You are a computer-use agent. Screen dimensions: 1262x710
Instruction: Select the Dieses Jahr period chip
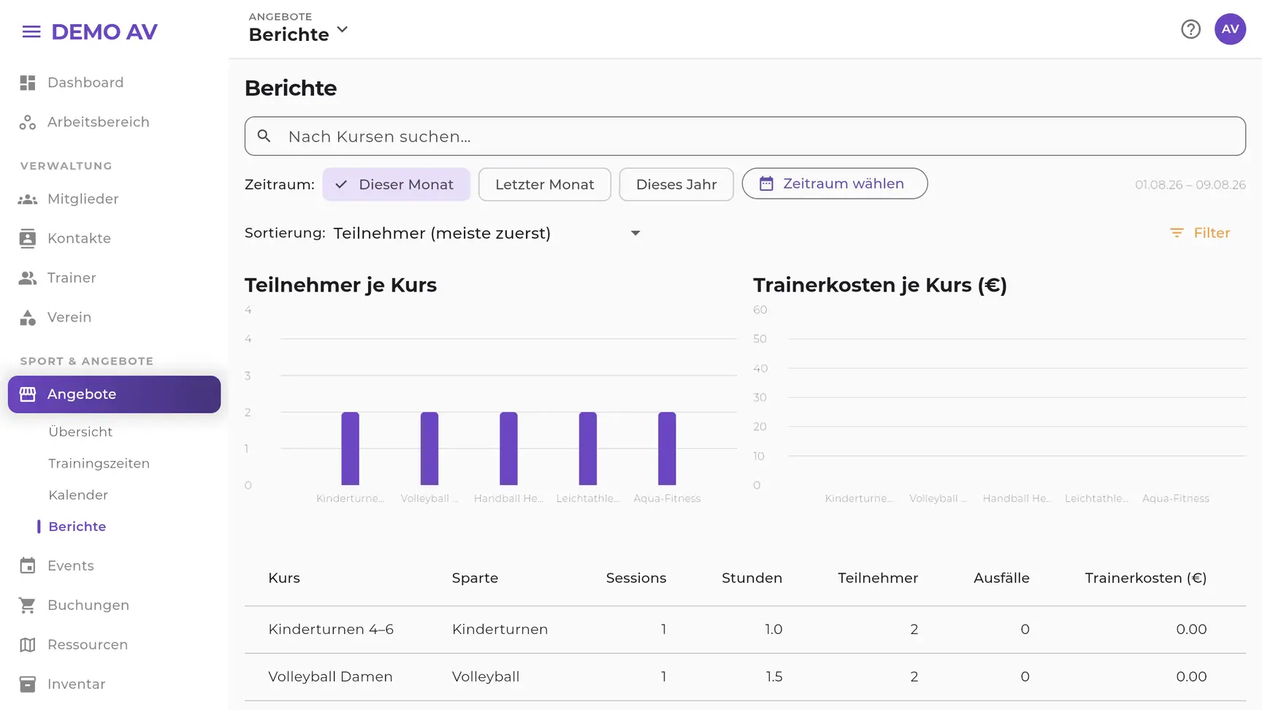676,184
